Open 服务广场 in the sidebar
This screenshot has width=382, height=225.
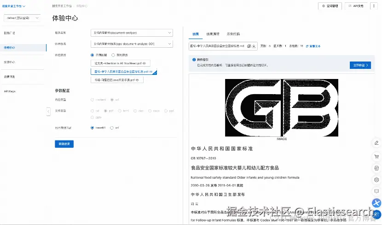point(10,33)
